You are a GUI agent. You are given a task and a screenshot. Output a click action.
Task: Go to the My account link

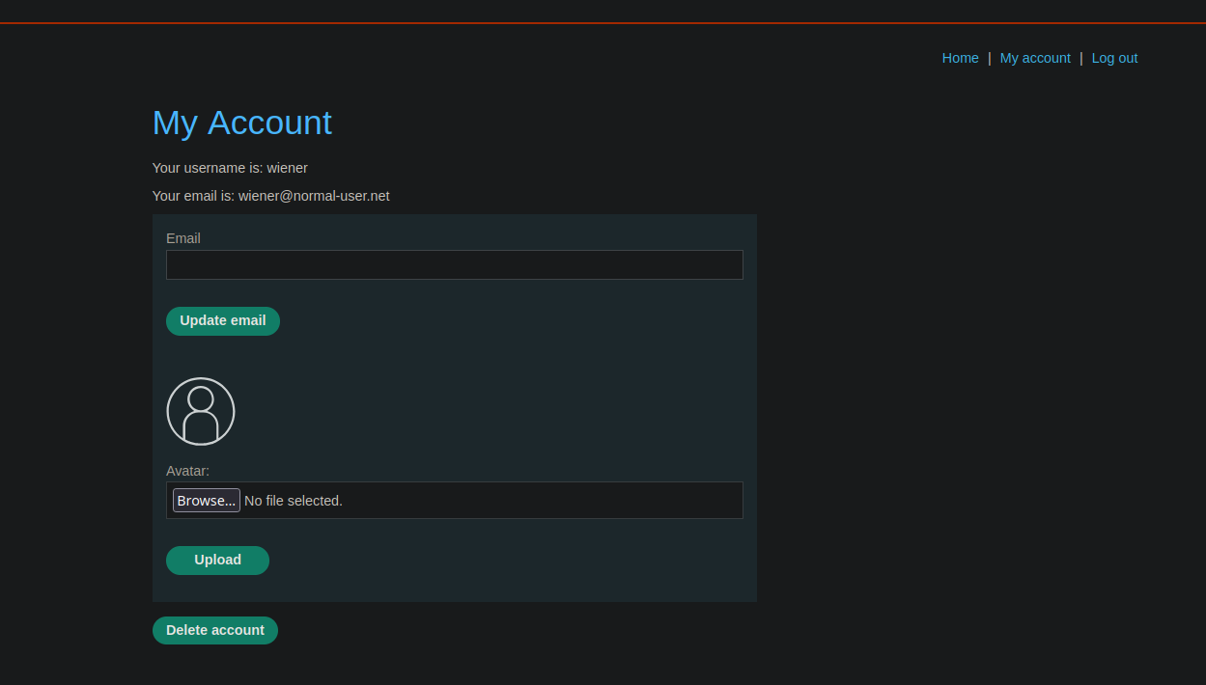point(1035,58)
